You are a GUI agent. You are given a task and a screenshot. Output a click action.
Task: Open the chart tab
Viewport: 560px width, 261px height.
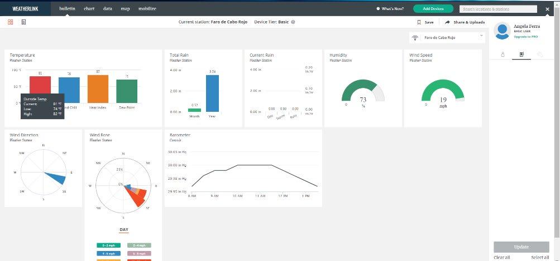pos(89,8)
